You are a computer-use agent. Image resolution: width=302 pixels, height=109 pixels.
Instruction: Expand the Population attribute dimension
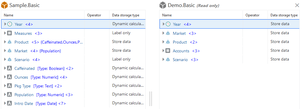5,95
